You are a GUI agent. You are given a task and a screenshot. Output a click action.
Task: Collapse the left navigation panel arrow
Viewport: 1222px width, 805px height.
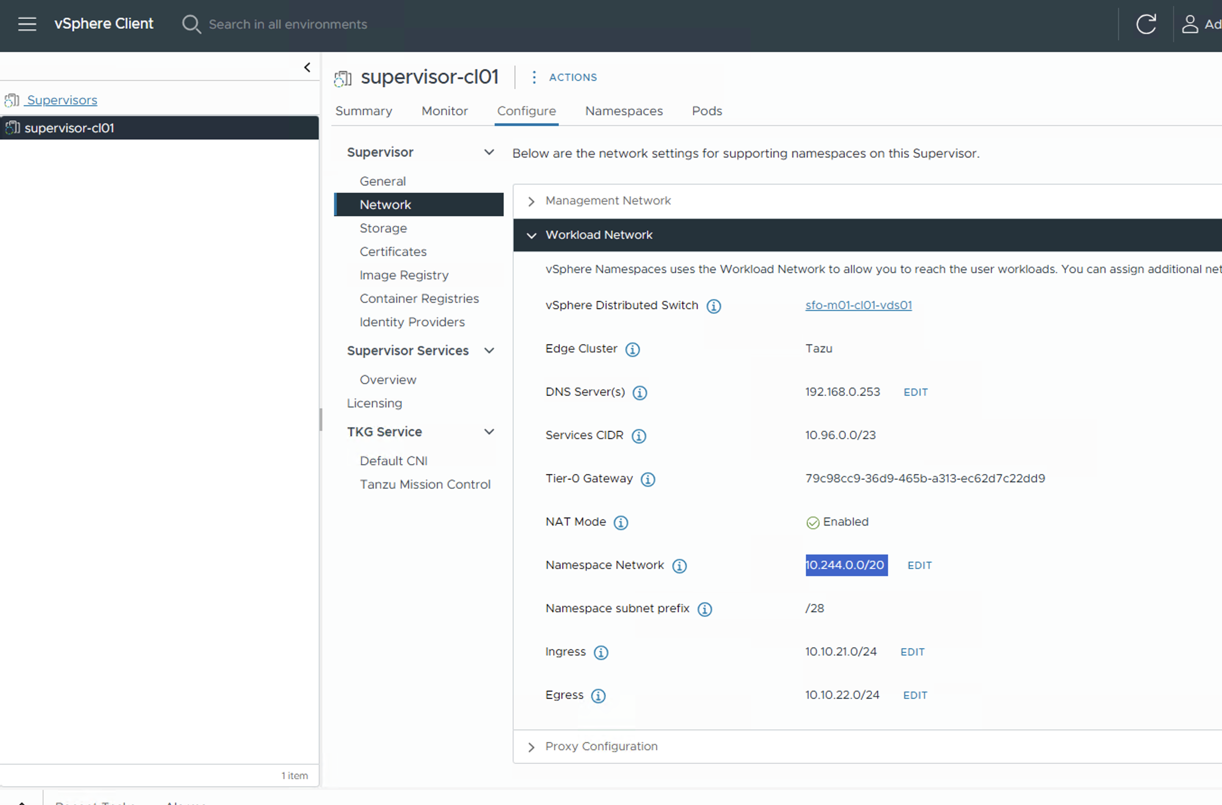pyautogui.click(x=307, y=67)
